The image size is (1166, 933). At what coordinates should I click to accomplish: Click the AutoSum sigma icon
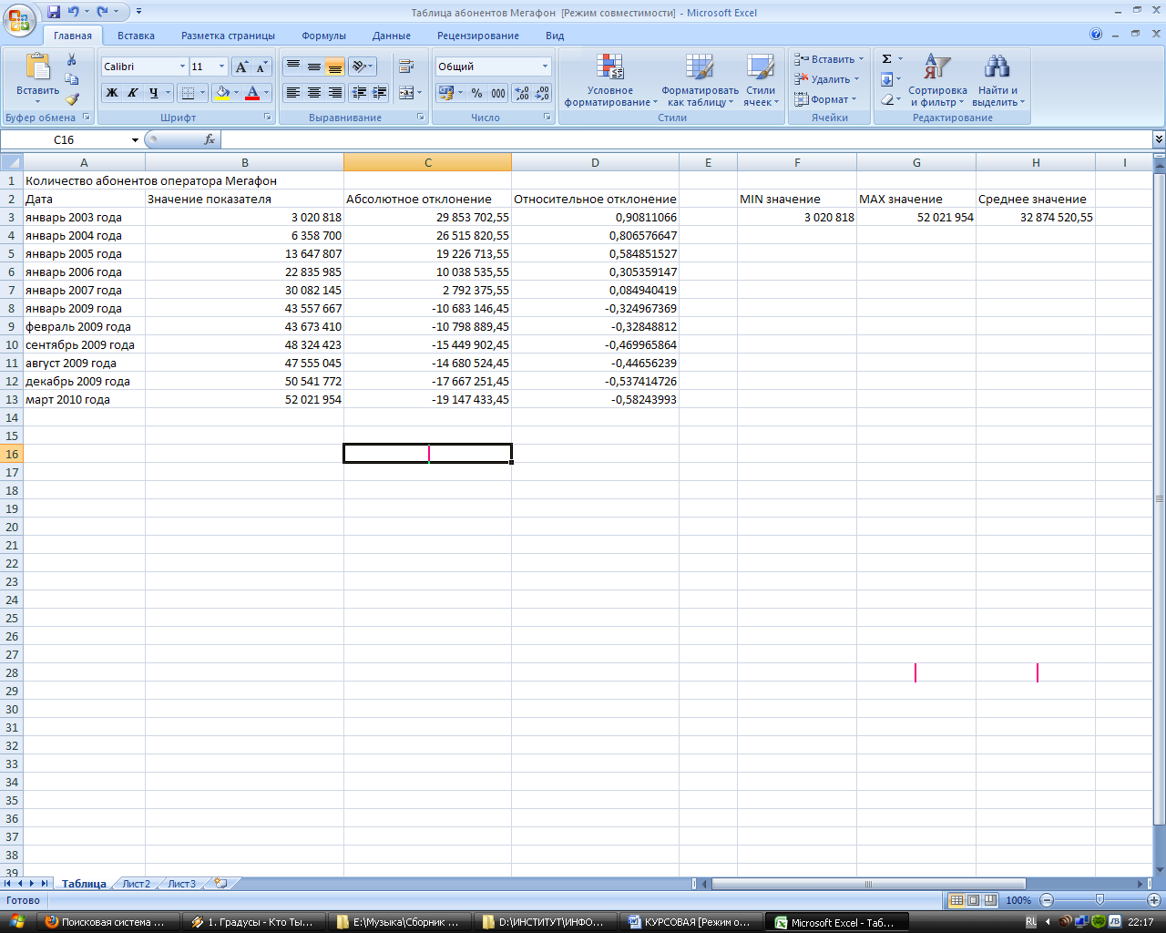click(886, 59)
